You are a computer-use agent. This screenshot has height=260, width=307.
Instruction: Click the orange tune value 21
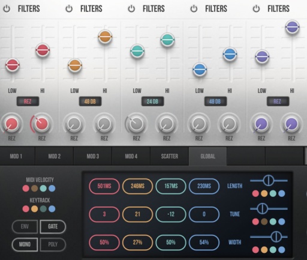point(137,214)
